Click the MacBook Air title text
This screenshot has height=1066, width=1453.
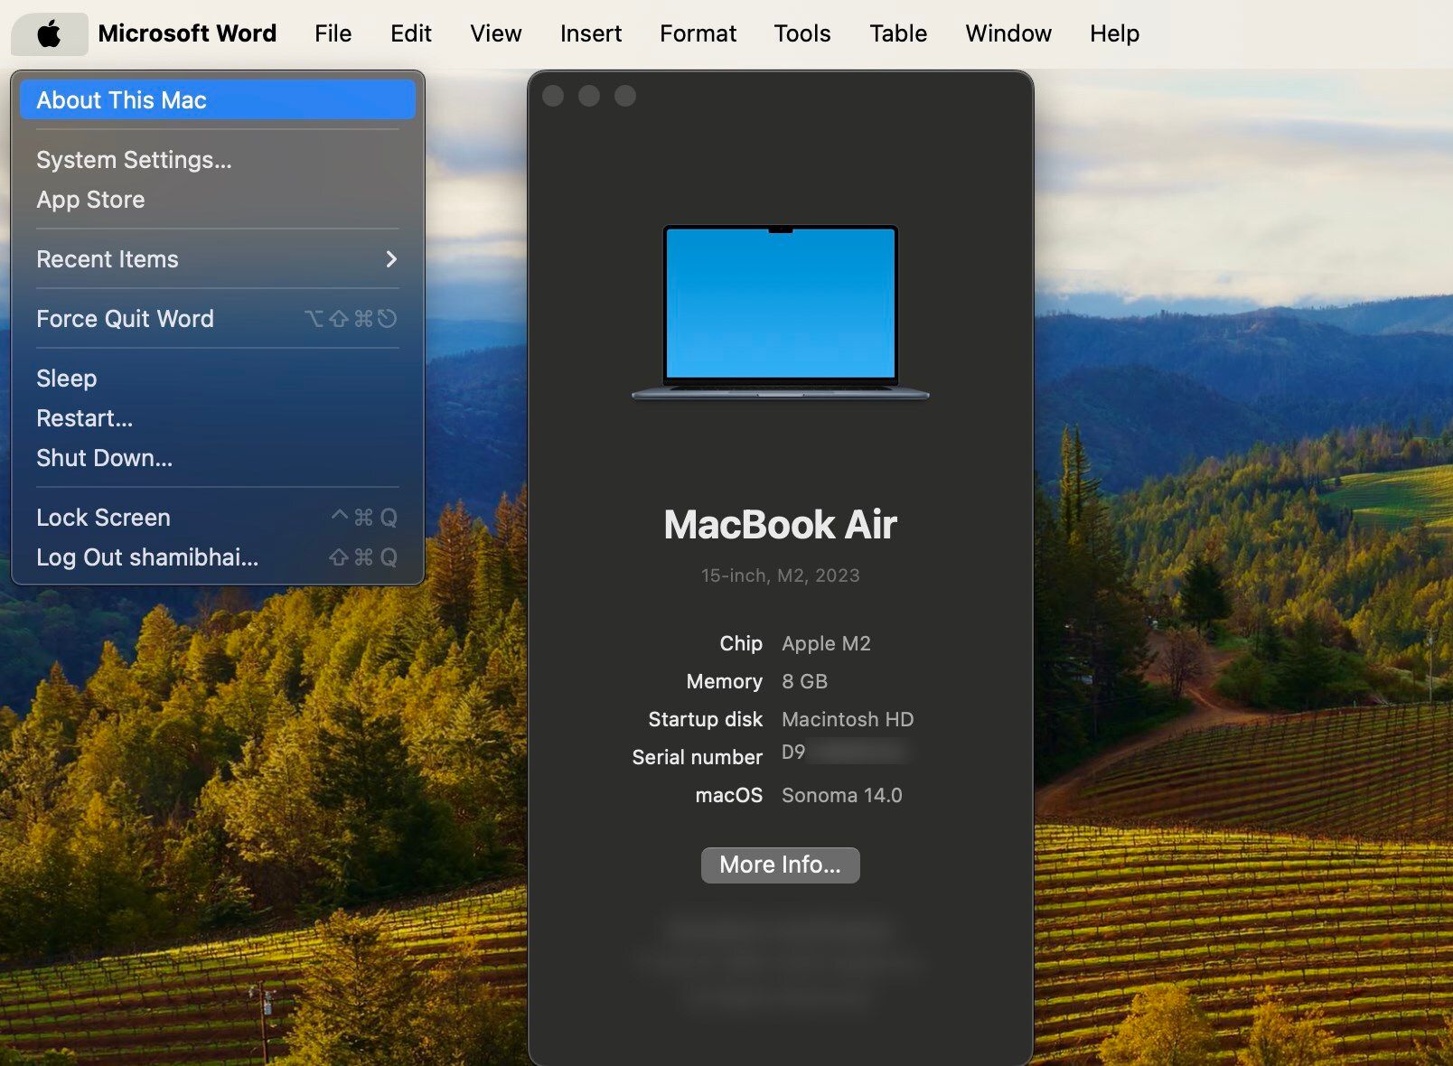[780, 525]
